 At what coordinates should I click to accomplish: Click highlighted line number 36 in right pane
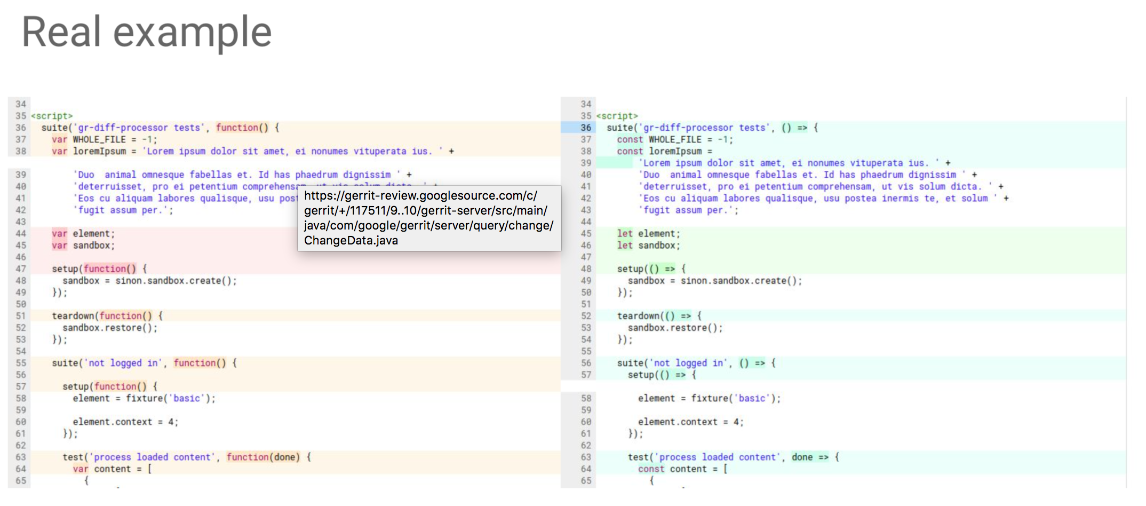click(585, 128)
